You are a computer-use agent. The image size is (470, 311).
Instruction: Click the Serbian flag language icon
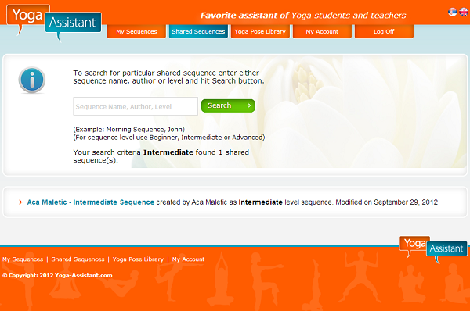click(x=452, y=12)
